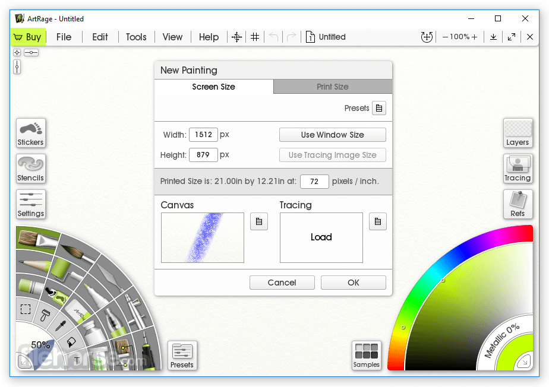Screen dimensions: 549x387
Task: Open the Layers panel
Action: click(518, 134)
